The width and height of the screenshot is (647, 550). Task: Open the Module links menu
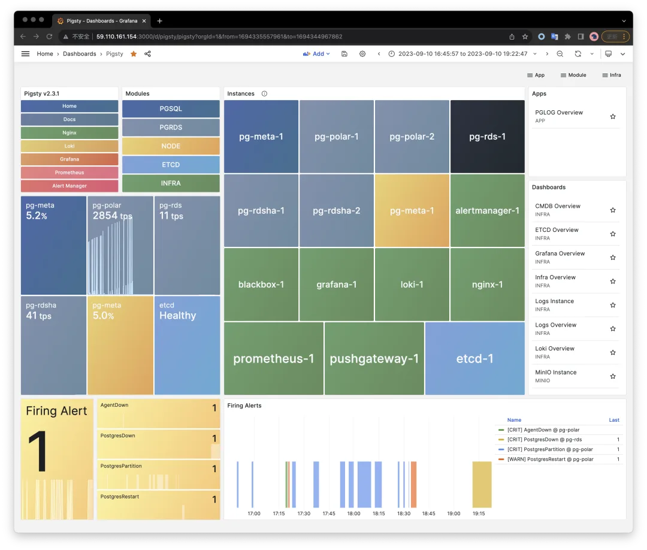point(573,75)
